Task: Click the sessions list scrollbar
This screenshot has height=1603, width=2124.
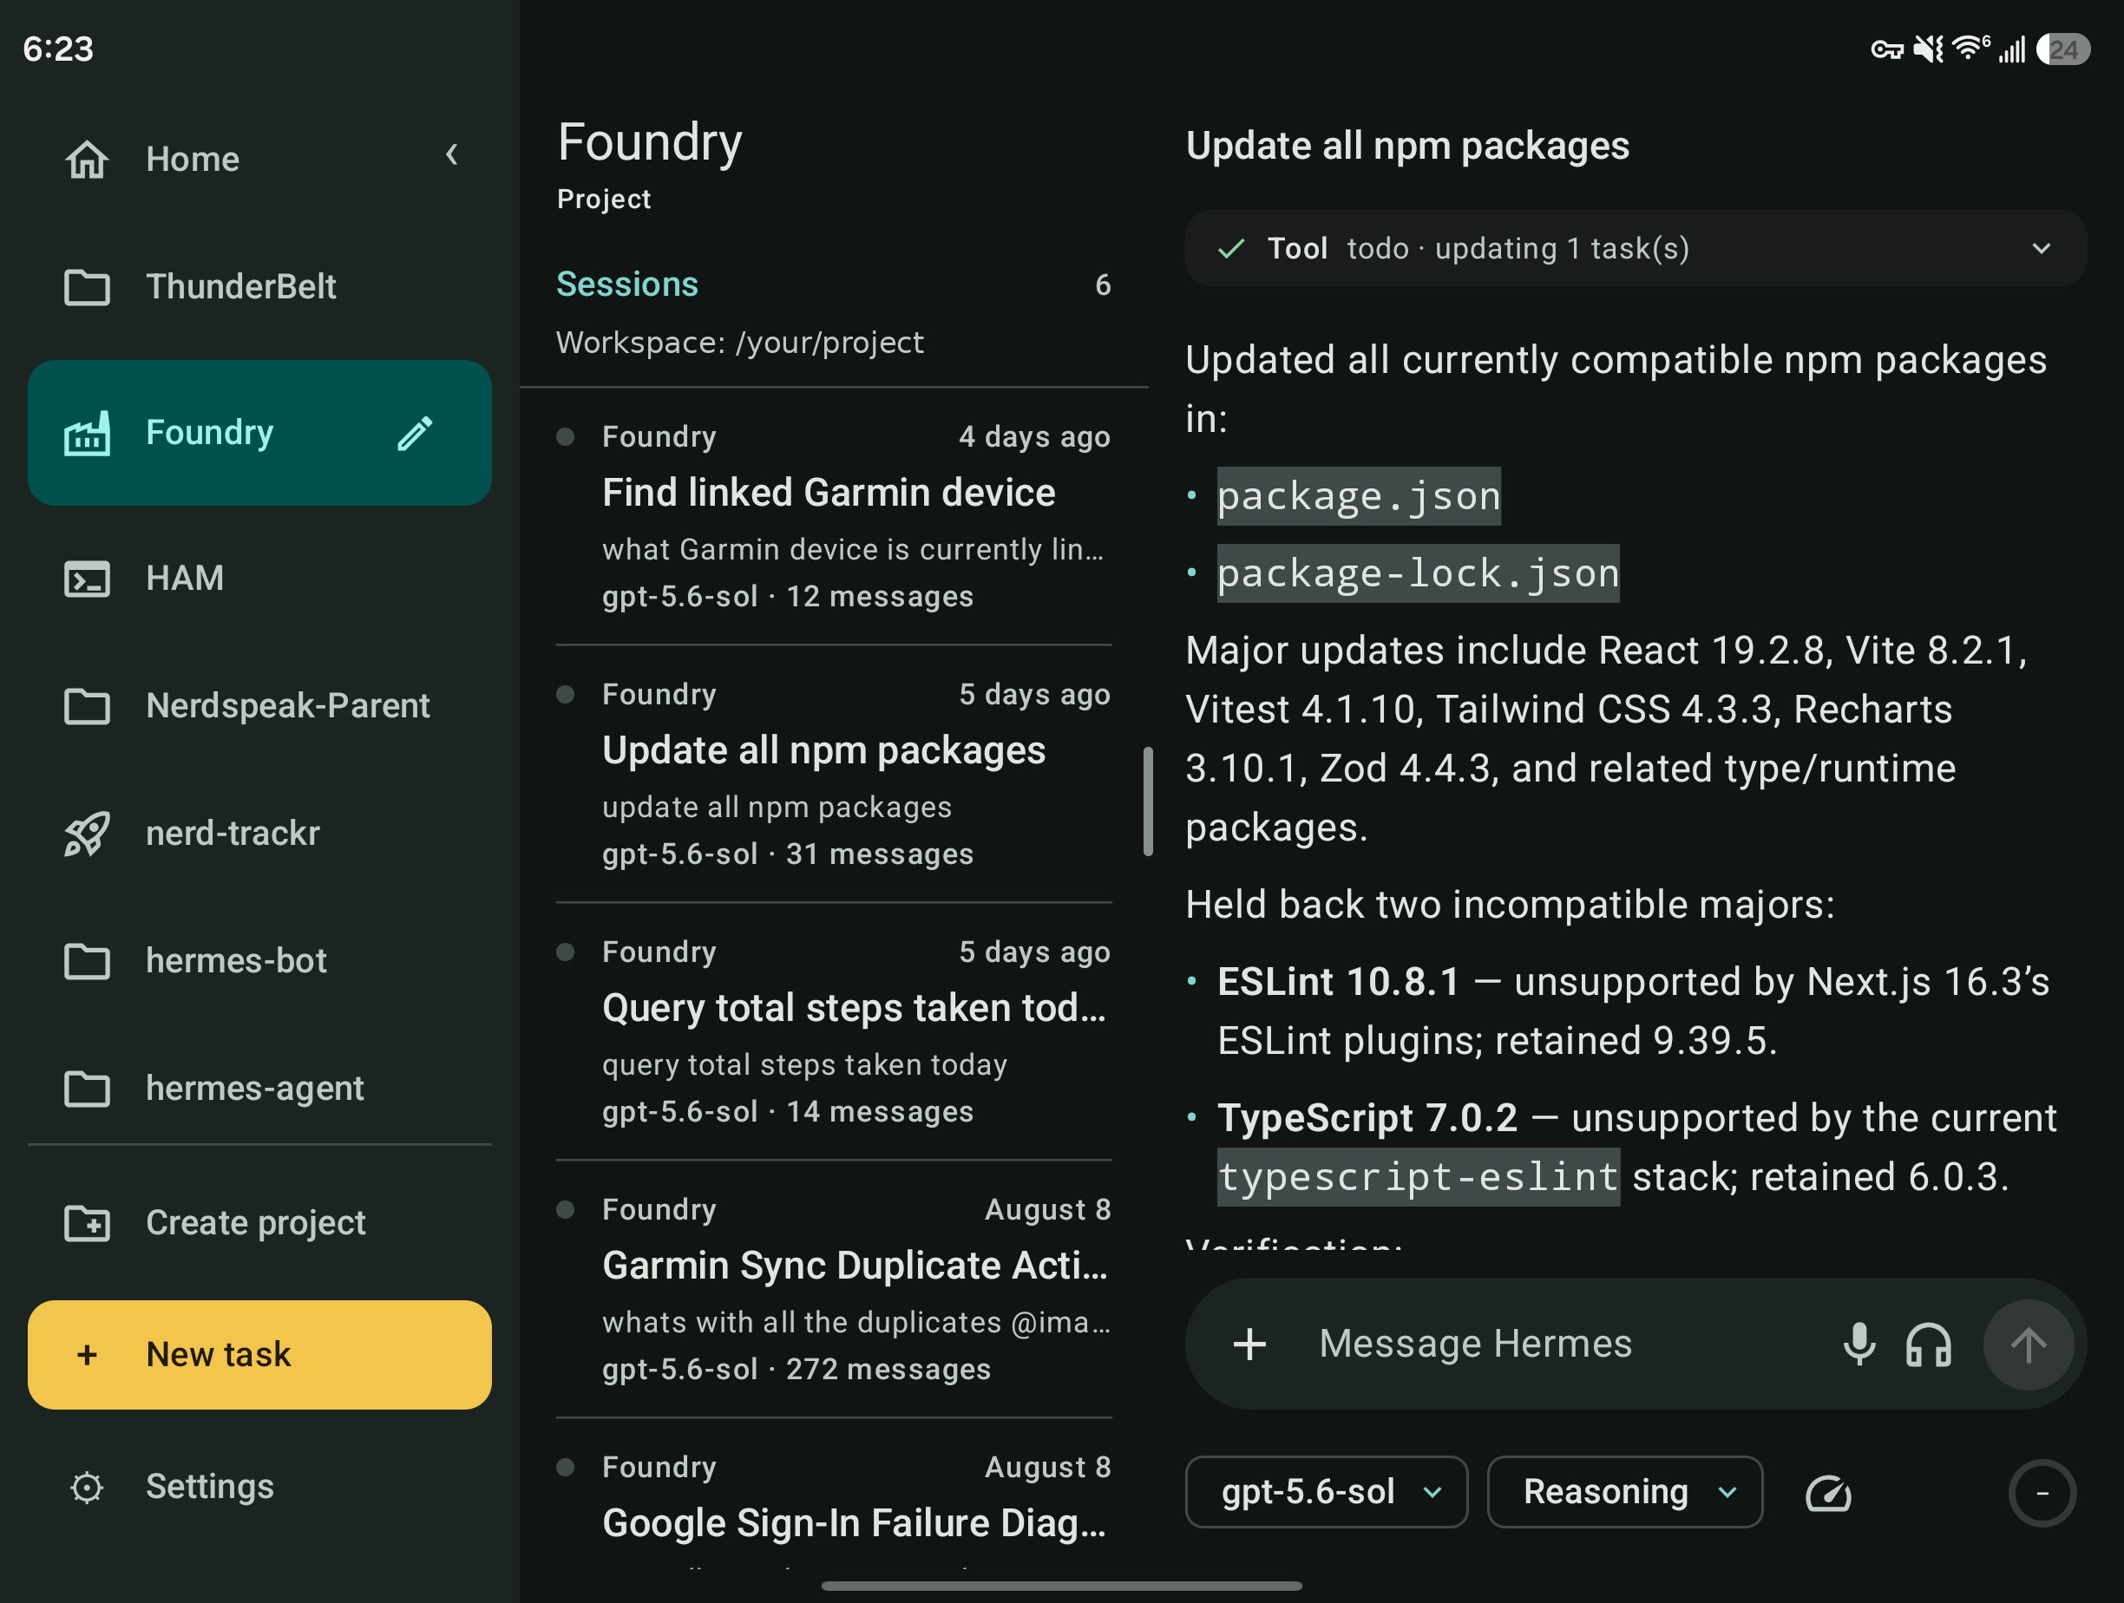Action: tap(1147, 801)
